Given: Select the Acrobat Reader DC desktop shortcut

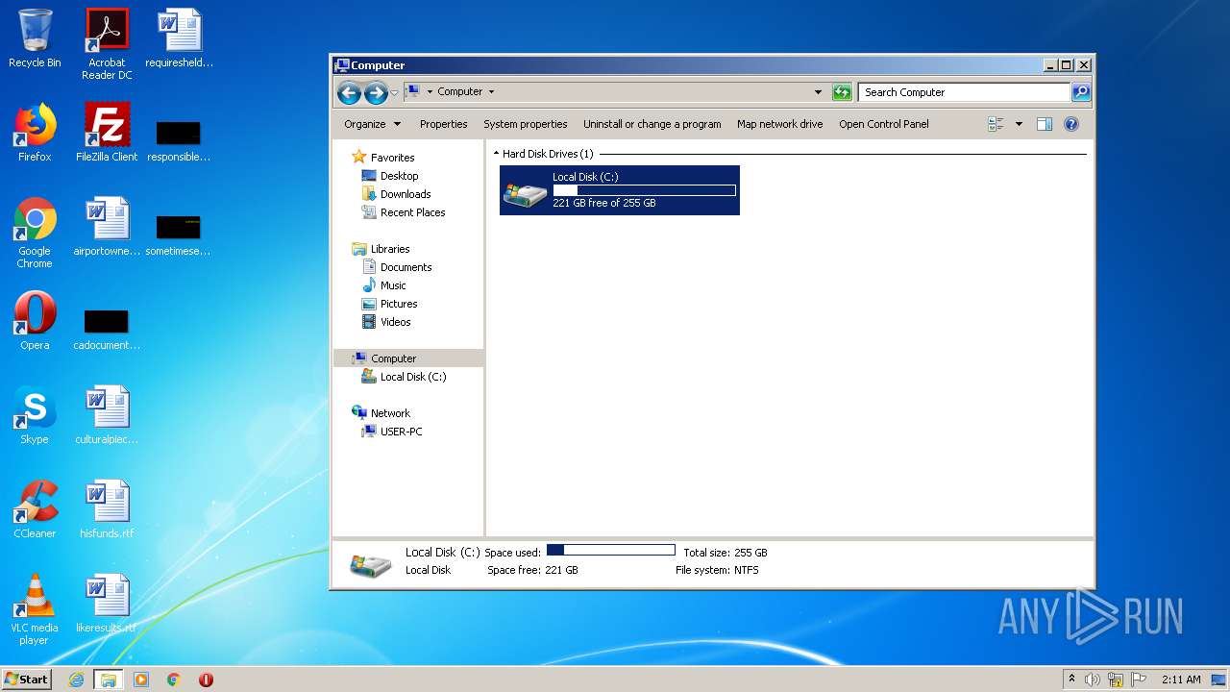Looking at the screenshot, I should [107, 44].
